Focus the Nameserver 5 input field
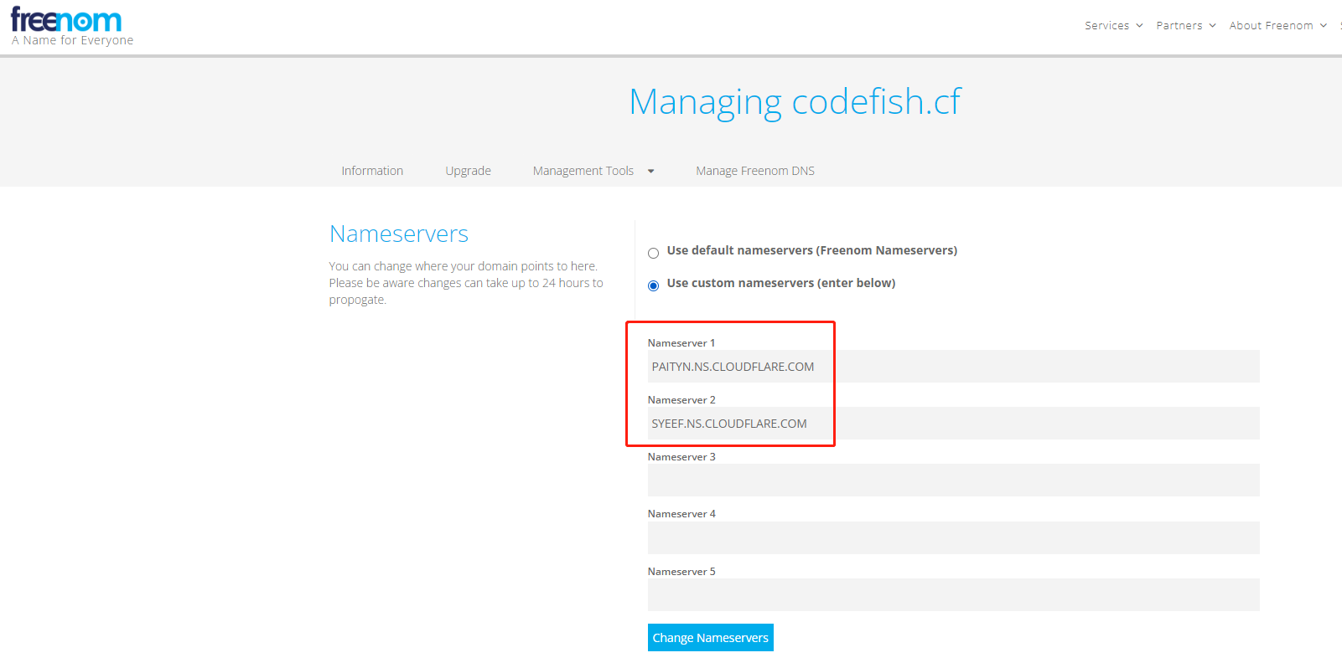Screen dimensions: 1342x663 point(953,595)
